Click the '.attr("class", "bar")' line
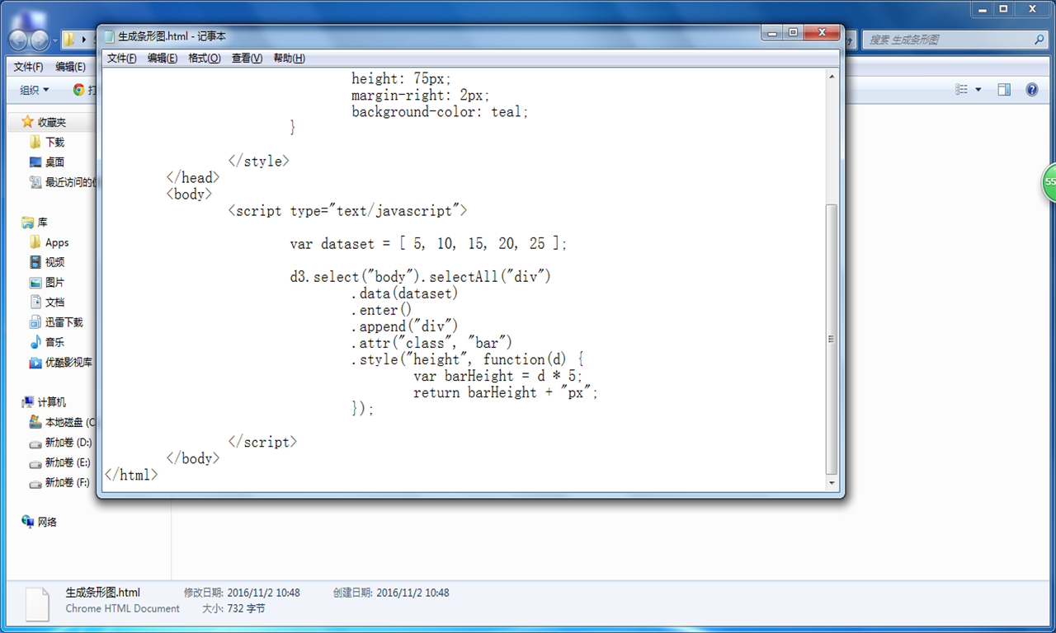Image resolution: width=1056 pixels, height=633 pixels. click(432, 343)
